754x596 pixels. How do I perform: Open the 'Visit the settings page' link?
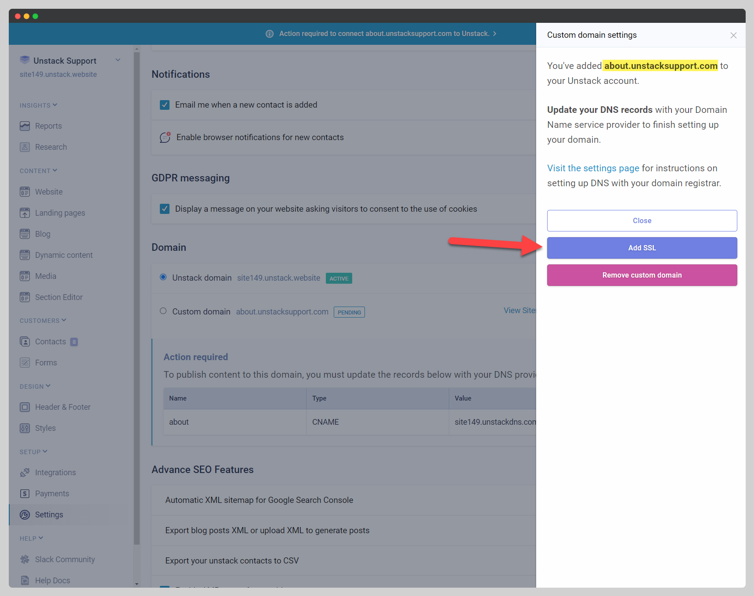coord(593,168)
